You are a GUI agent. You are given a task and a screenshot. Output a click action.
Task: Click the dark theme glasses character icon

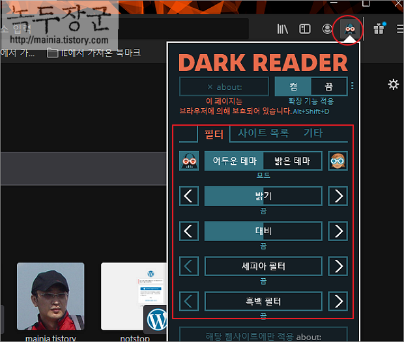(x=189, y=161)
